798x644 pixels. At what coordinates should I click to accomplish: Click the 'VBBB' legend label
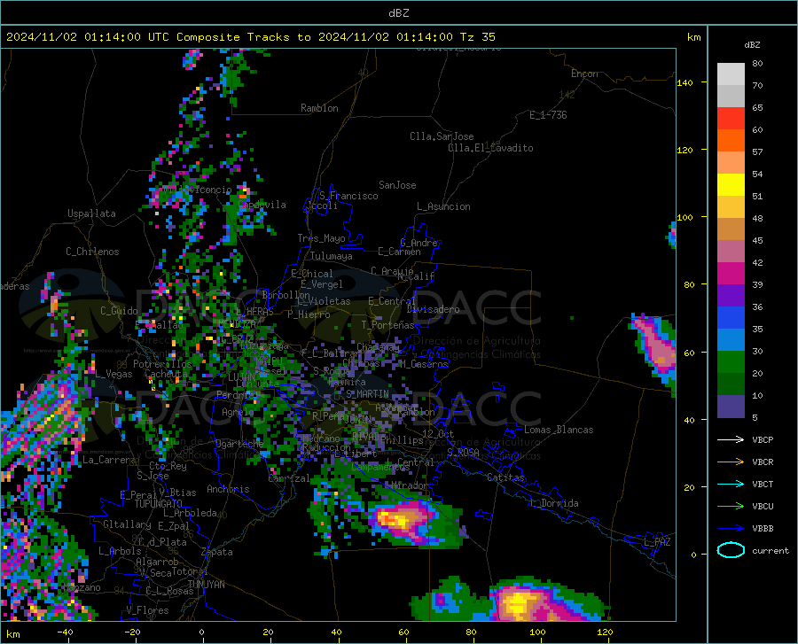(763, 528)
